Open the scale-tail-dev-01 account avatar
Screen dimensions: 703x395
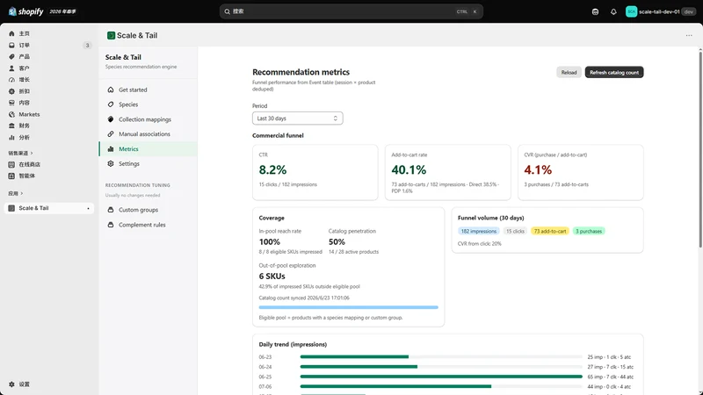point(631,11)
